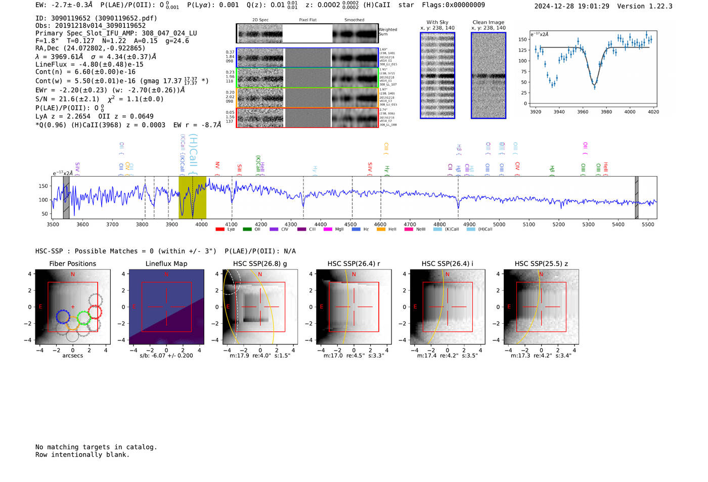Viewport: 708px width, 482px height.
Task: Click the LyA z = 2.2654 line
Action: click(95, 116)
